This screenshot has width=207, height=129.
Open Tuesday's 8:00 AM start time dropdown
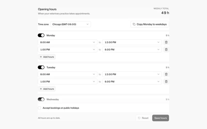68,74
